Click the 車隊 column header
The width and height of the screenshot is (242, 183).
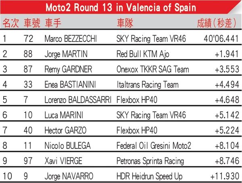coord(125,23)
